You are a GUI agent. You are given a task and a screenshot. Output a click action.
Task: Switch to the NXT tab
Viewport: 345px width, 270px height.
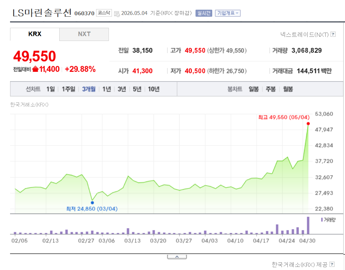tap(84, 34)
